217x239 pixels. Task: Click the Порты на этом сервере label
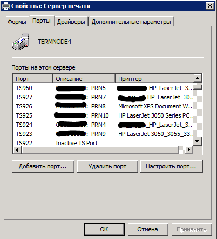click(x=43, y=68)
